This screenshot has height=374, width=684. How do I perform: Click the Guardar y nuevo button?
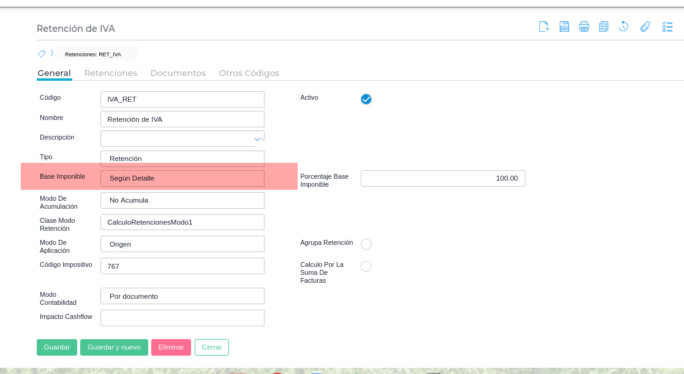coord(114,347)
